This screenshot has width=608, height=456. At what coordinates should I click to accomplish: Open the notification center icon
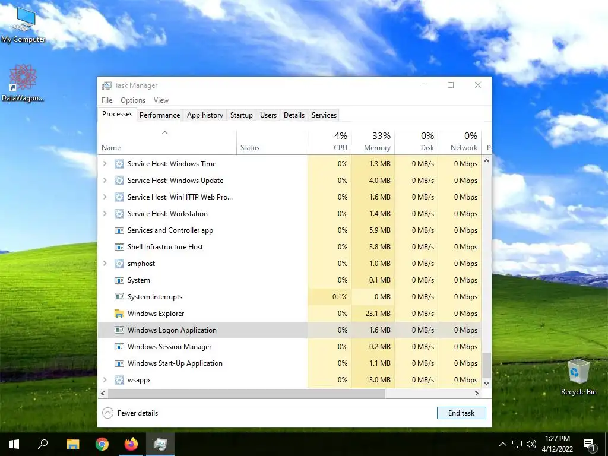589,444
